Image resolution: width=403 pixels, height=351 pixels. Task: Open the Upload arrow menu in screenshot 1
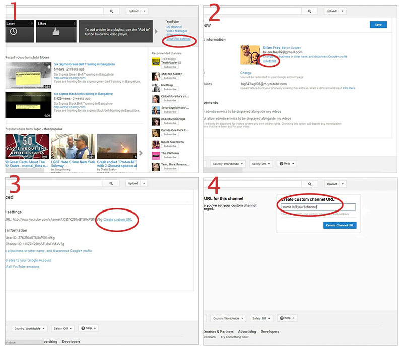(144, 11)
